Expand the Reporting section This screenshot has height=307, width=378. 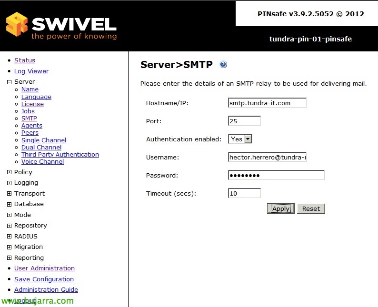9,258
